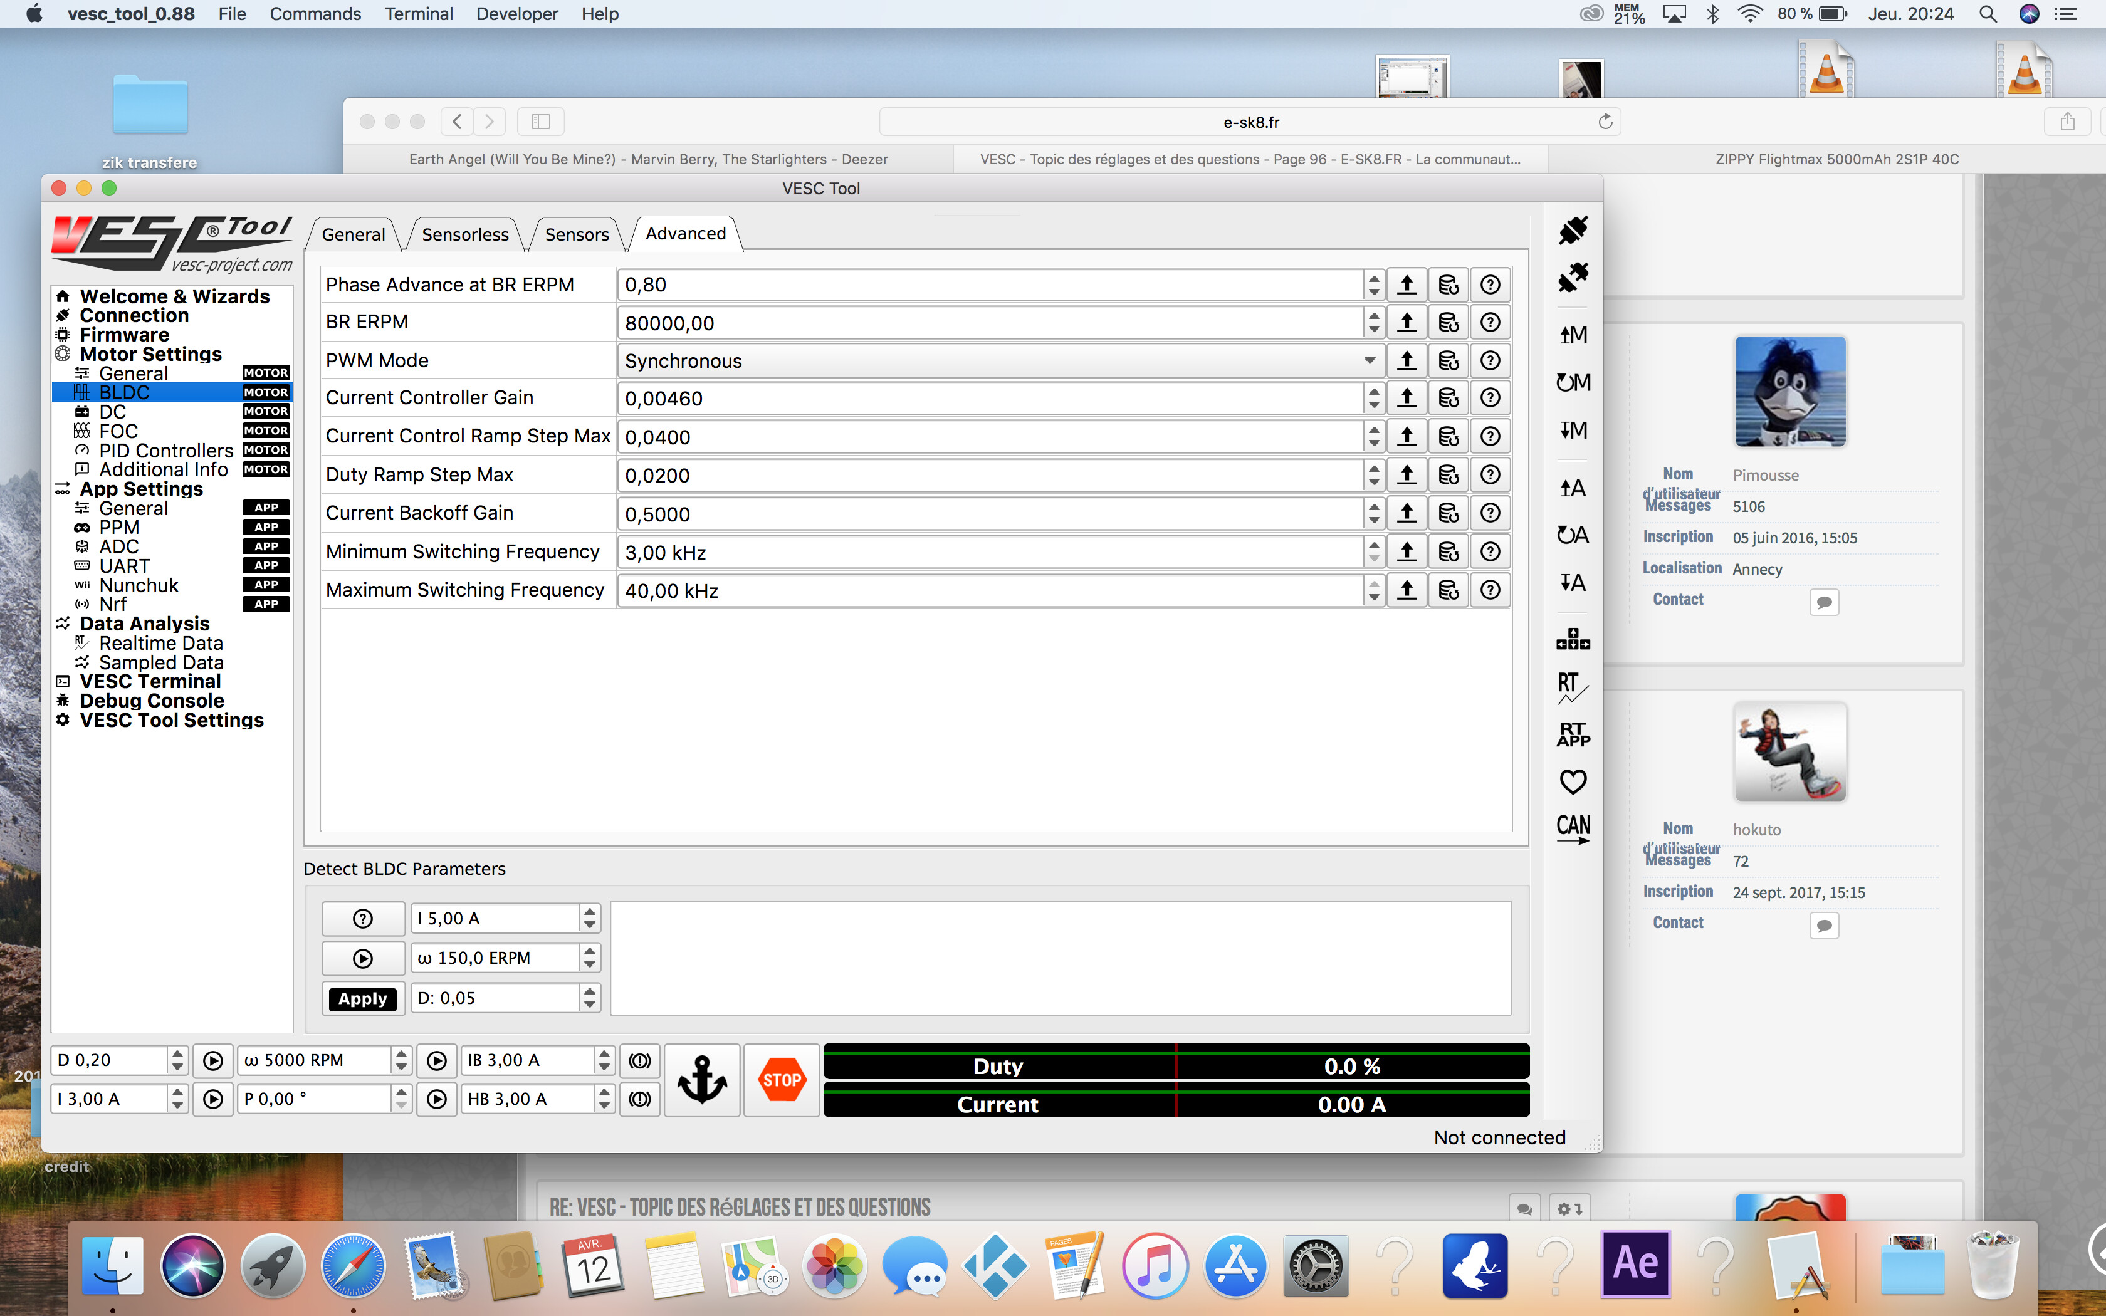Click stepper of IB 3,00 A field
2106x1316 pixels.
(604, 1060)
